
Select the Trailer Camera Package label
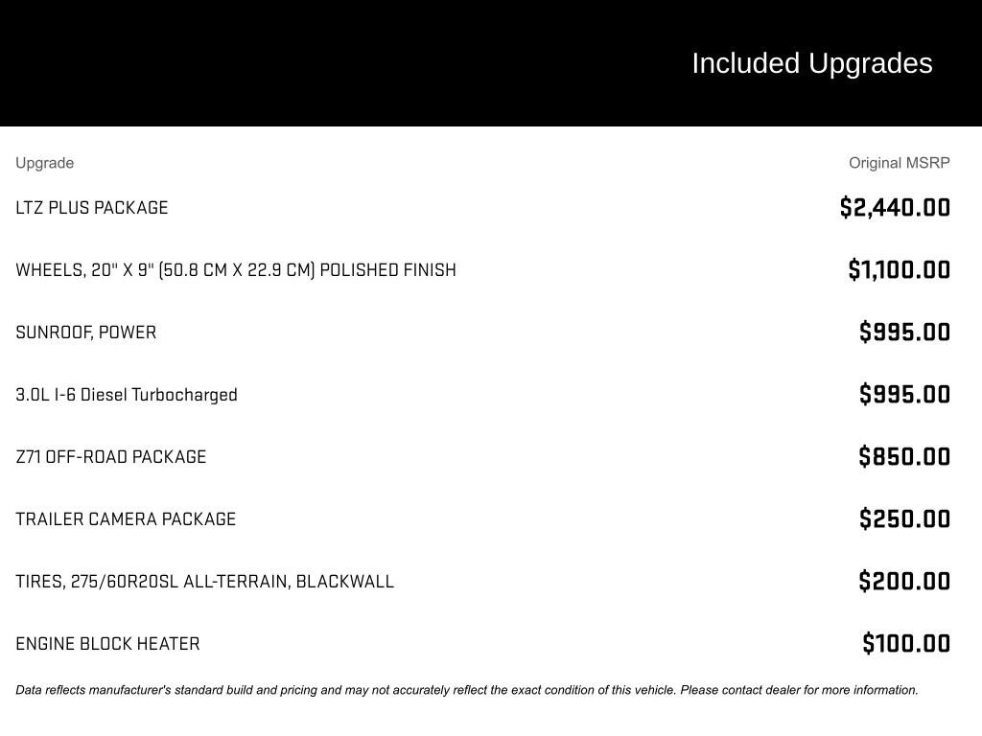126,519
